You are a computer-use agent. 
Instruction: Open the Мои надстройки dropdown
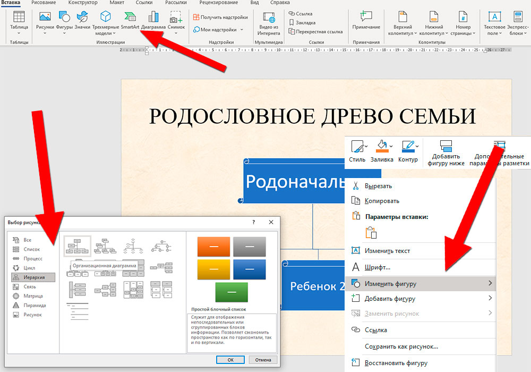(242, 30)
